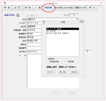Click the Excel 差込 button
The image size is (106, 101).
point(69,8)
